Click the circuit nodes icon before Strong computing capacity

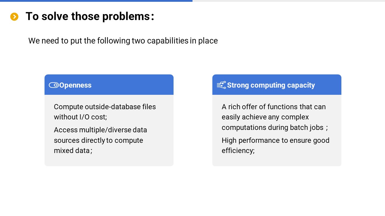point(221,85)
